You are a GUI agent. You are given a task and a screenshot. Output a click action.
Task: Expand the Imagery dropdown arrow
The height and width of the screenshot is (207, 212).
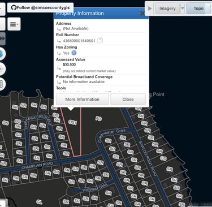[x=183, y=8]
